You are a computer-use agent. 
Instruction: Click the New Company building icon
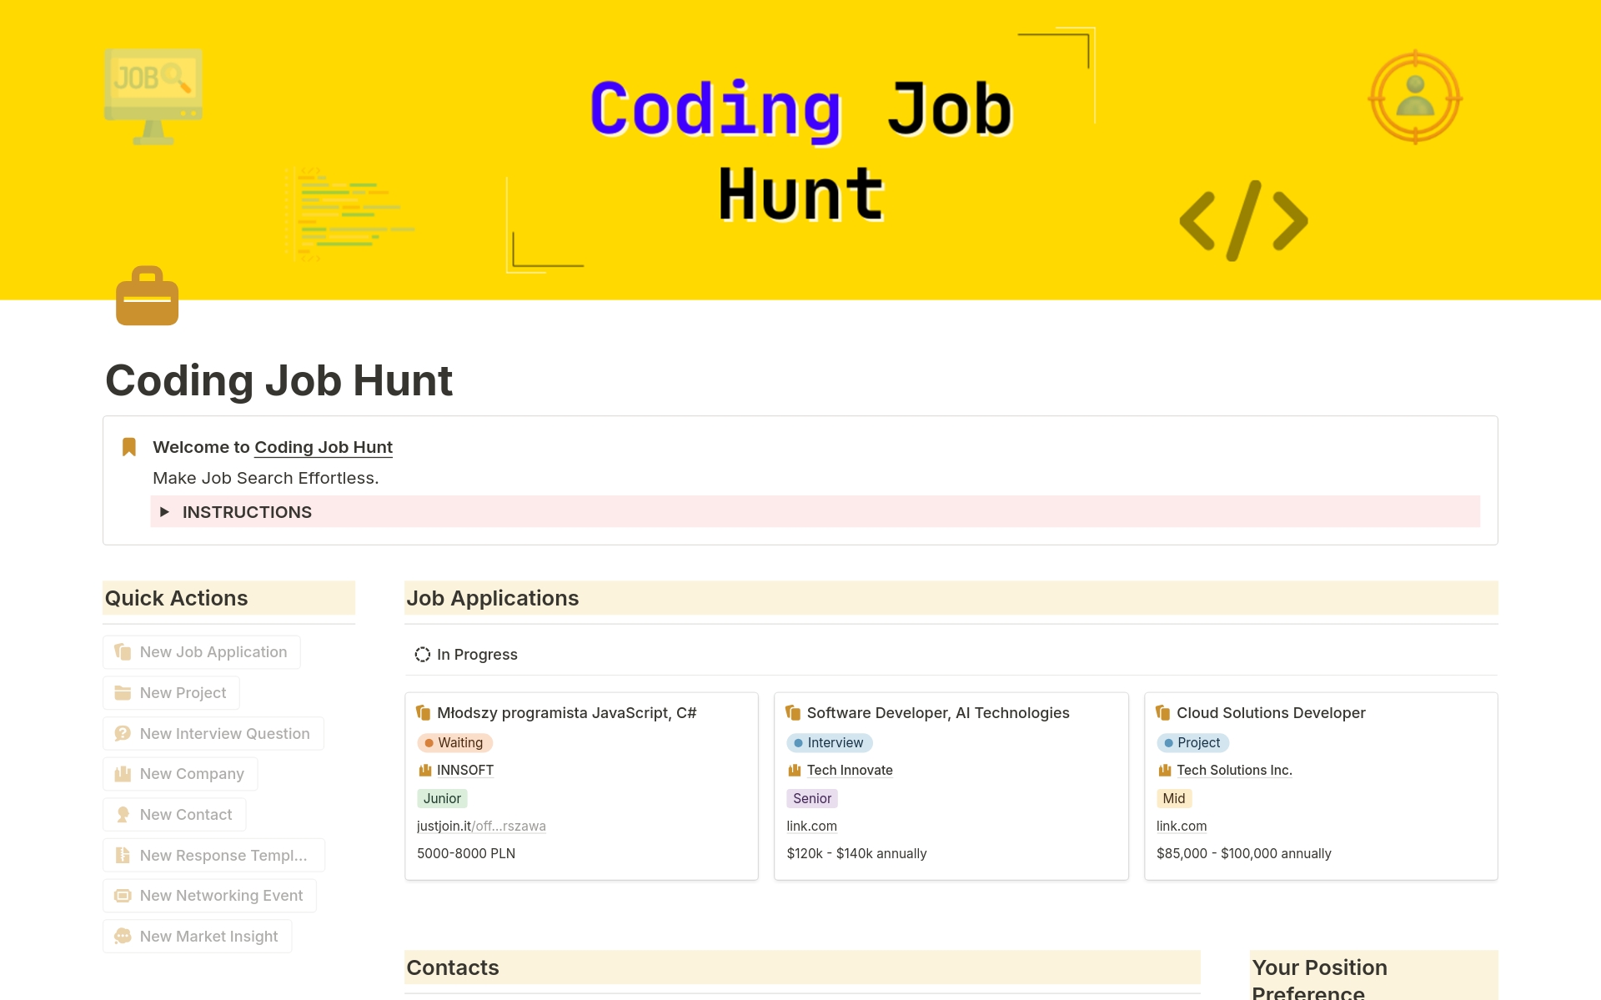tap(123, 774)
